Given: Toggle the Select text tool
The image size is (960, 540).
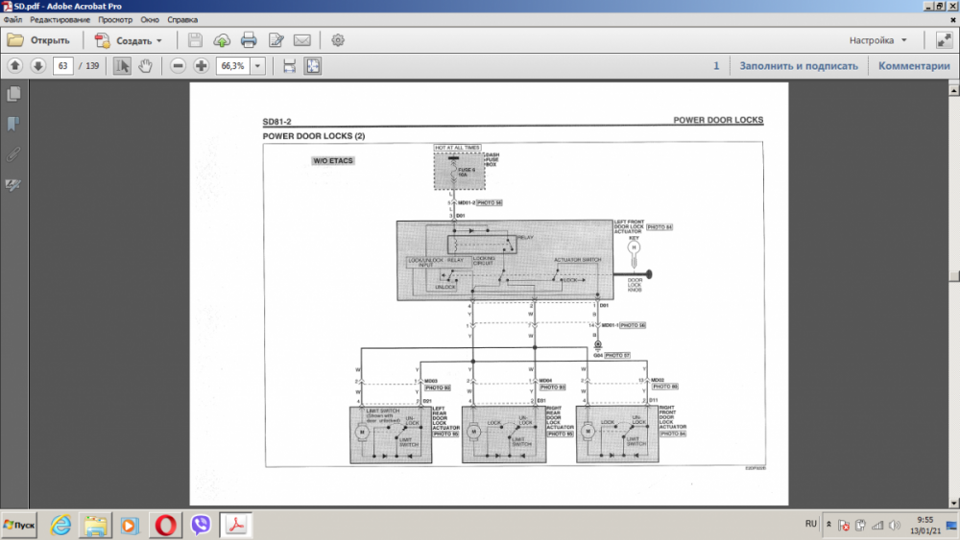Looking at the screenshot, I should [x=122, y=66].
